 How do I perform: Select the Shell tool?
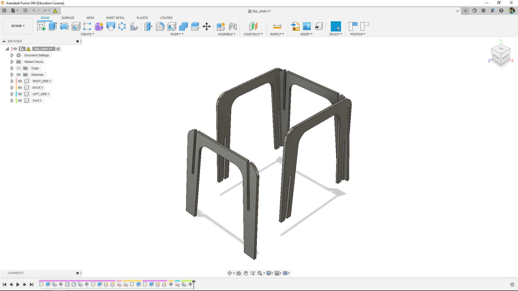pyautogui.click(x=172, y=26)
